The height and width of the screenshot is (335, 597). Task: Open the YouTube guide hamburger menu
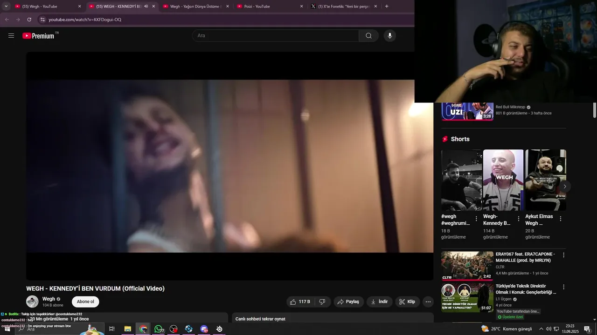11,36
